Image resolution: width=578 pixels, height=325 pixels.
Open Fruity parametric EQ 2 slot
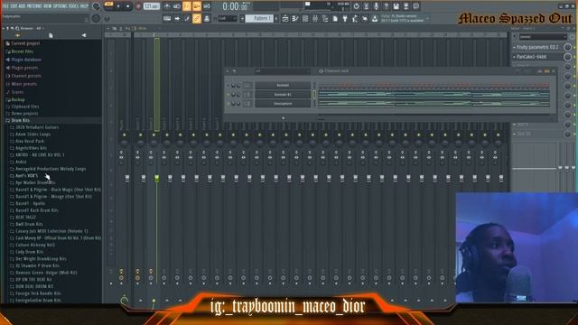(536, 47)
